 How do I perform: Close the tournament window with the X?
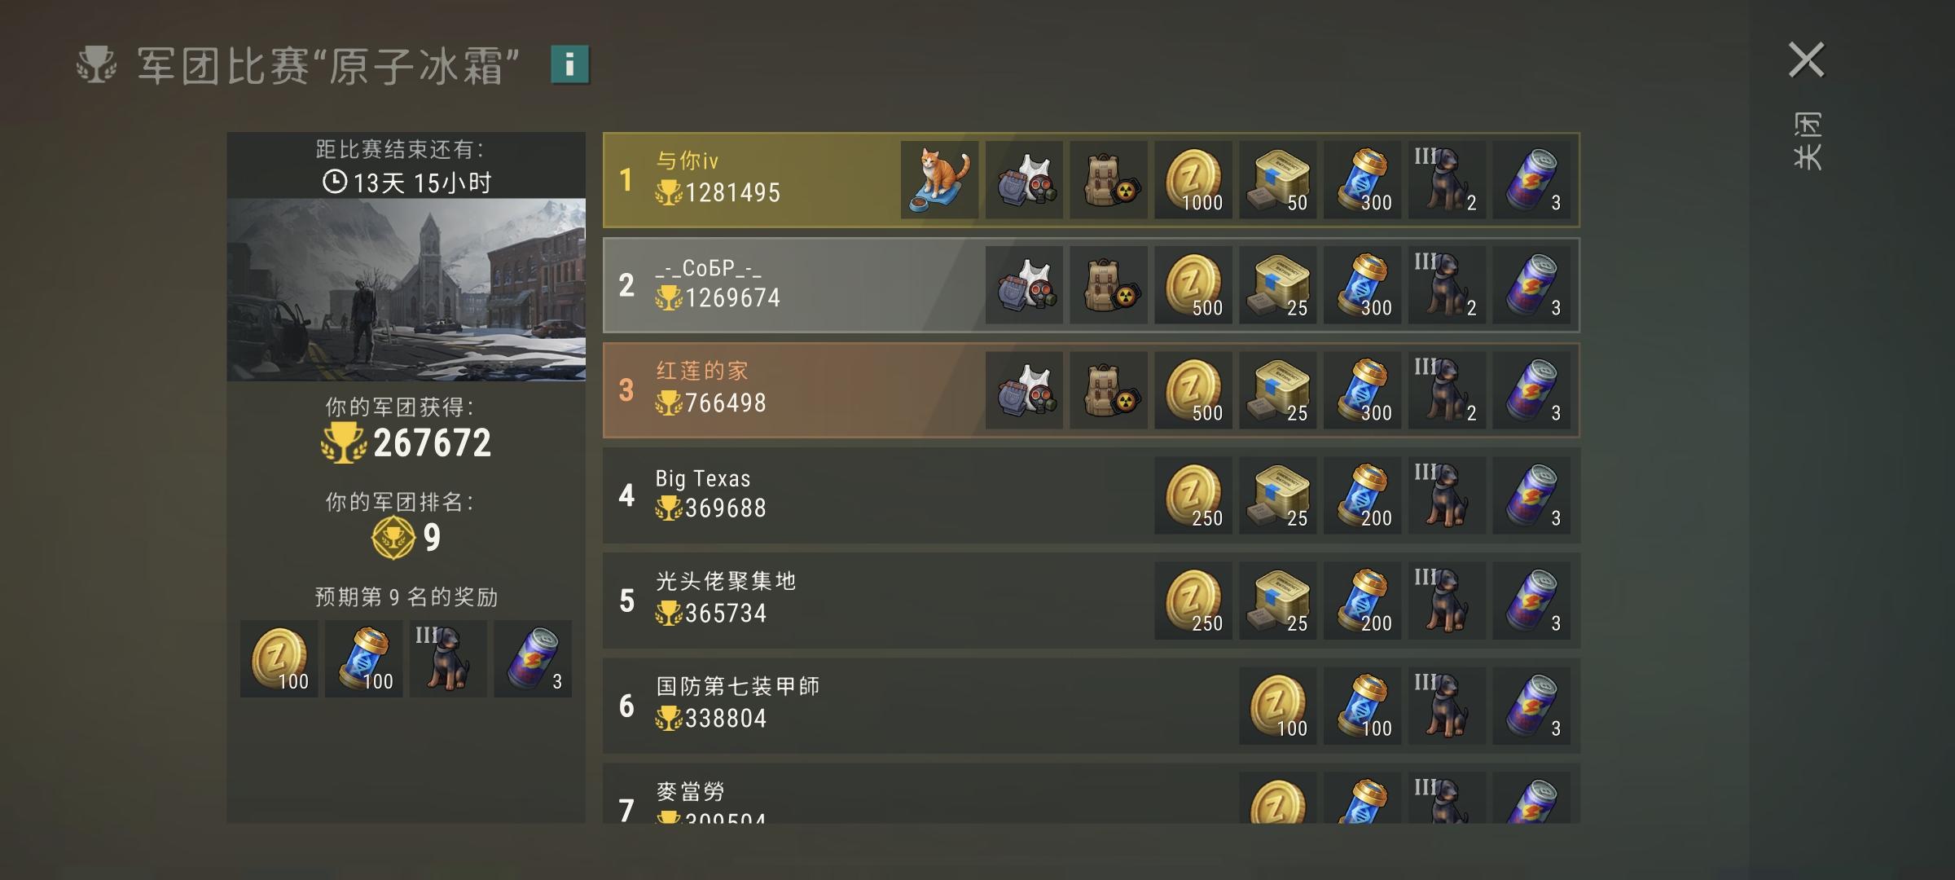1806,60
